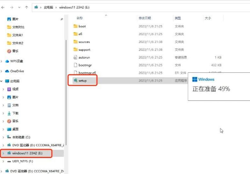Unpin 图片 using the pin icon

pos(62,19)
